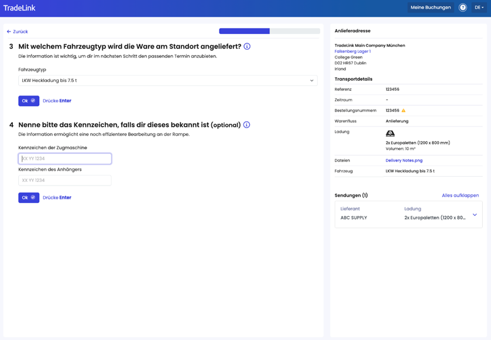Click info icon beside license plate question
Screen dimensions: 491x340
246,125
